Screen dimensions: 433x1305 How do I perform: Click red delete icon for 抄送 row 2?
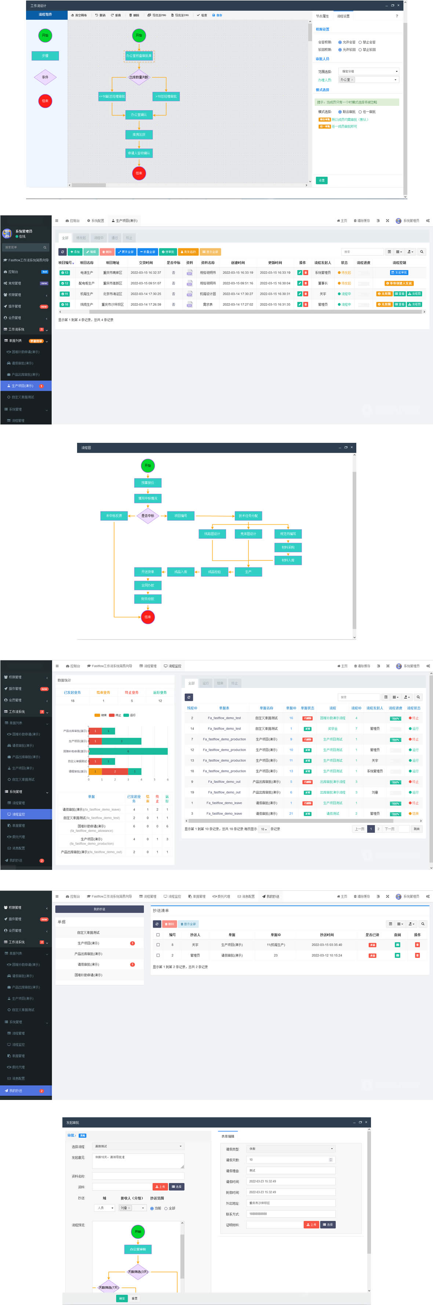pyautogui.click(x=417, y=956)
